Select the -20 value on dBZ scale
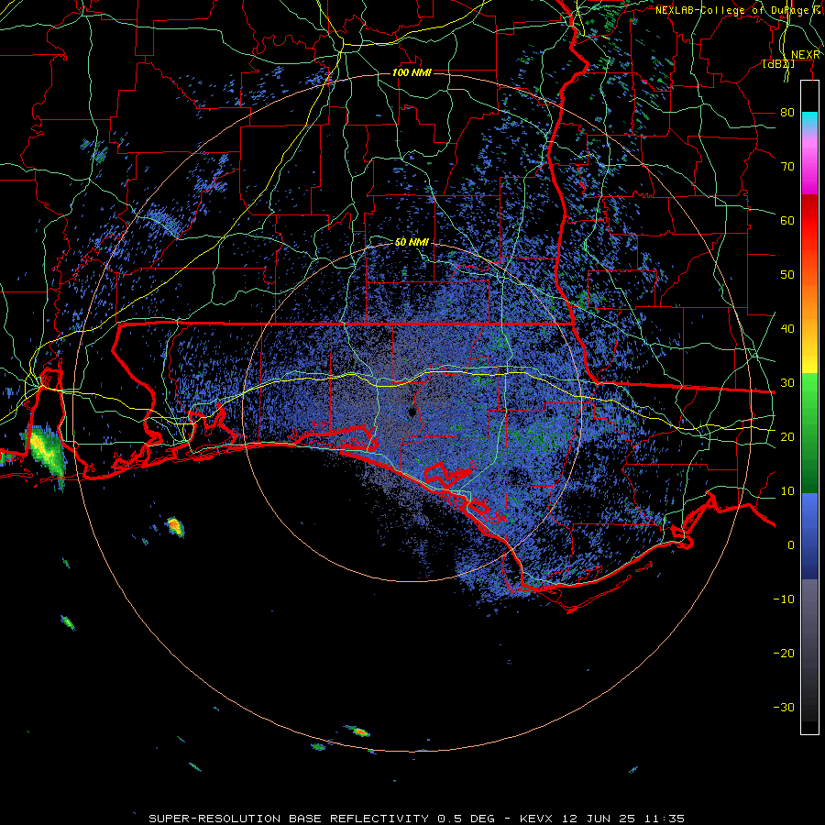Screen dimensions: 825x825 point(784,654)
